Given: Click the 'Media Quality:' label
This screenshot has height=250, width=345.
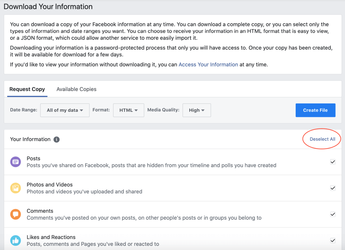Looking at the screenshot, I should (163, 110).
